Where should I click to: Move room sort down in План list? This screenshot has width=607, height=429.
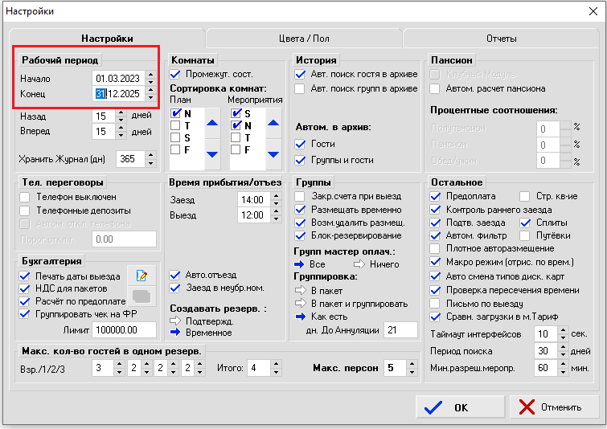[212, 154]
